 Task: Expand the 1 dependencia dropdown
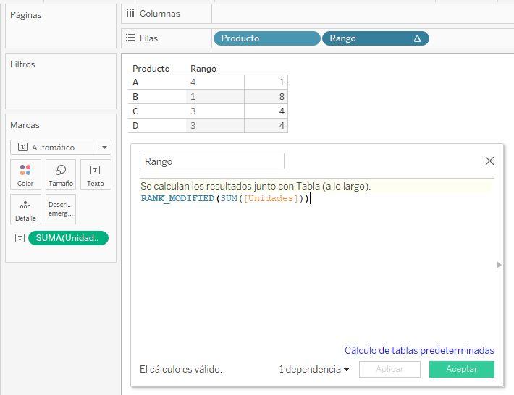tap(314, 370)
